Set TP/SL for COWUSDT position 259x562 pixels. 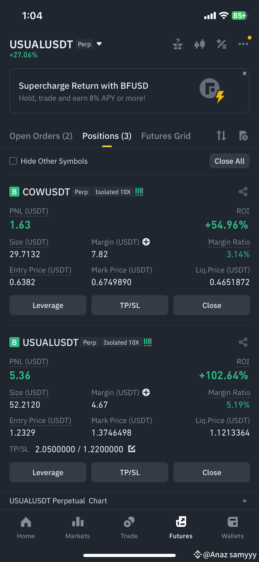130,305
